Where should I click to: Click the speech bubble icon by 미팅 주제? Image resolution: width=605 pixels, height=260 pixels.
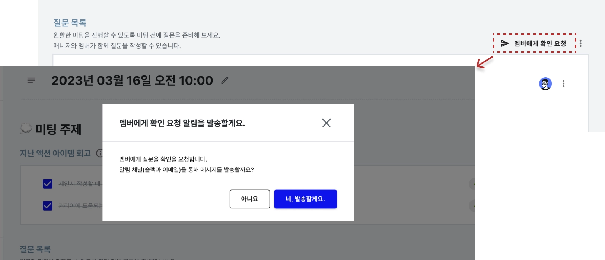click(x=26, y=129)
